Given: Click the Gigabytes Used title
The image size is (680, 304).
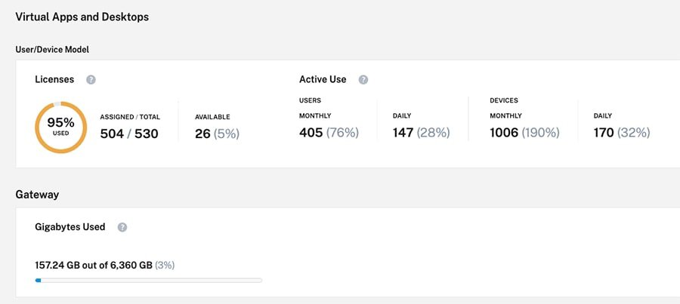Looking at the screenshot, I should click(x=70, y=227).
